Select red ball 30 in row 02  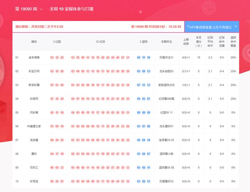[128, 71]
